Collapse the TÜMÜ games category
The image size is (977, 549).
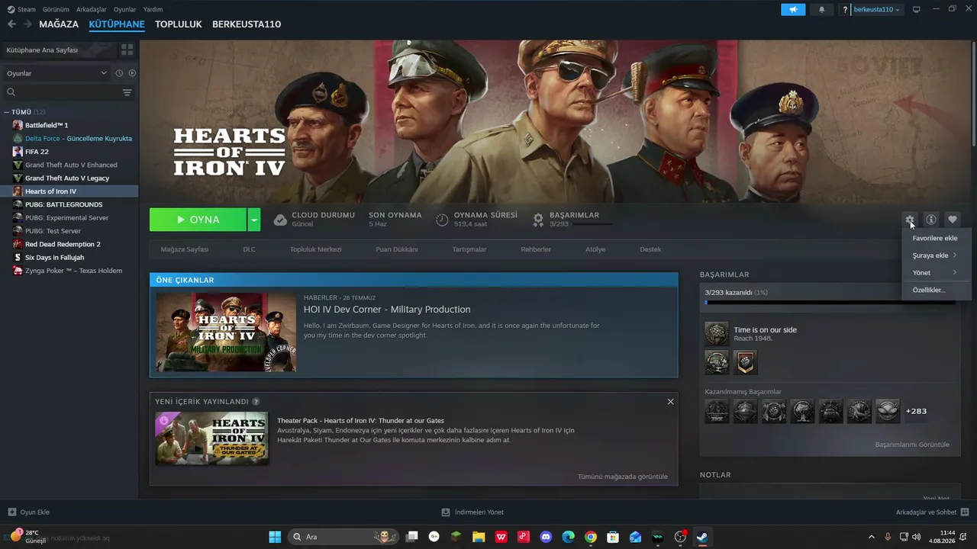[6, 112]
